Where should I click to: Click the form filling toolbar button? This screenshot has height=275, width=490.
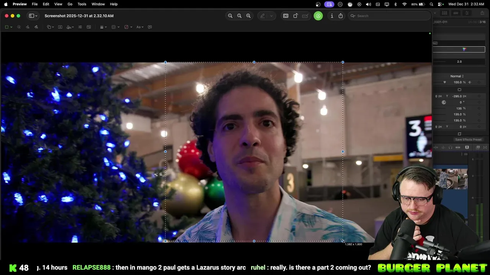305,16
